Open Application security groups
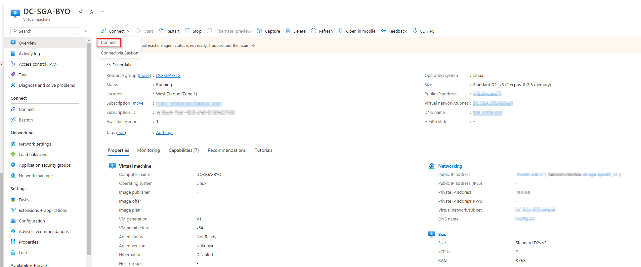 pyautogui.click(x=45, y=165)
